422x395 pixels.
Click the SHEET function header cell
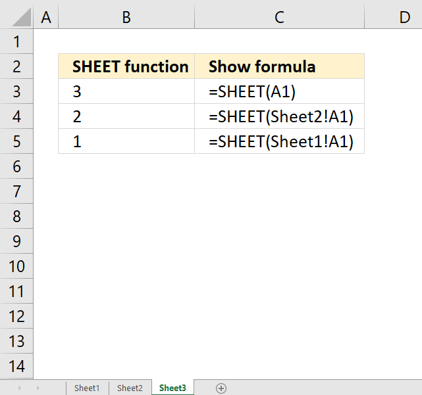[126, 66]
